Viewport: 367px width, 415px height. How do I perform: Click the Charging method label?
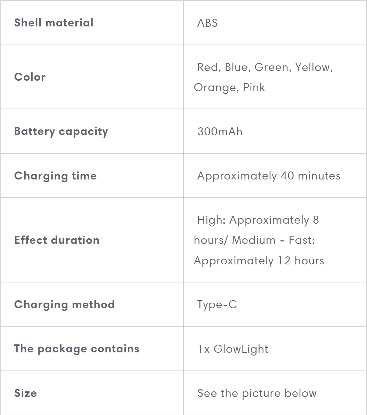[x=65, y=304]
